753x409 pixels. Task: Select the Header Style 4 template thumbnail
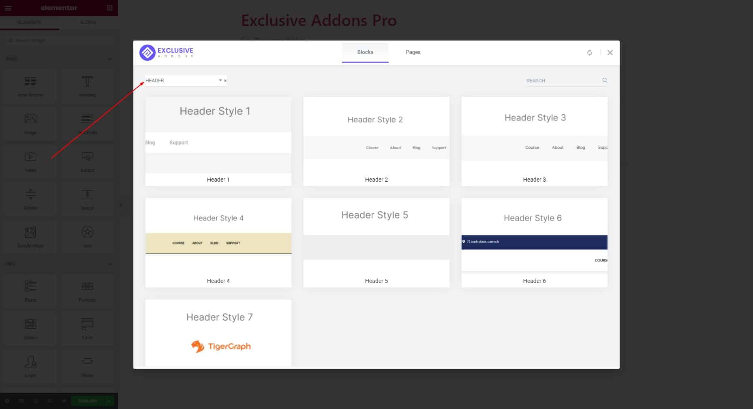(218, 236)
